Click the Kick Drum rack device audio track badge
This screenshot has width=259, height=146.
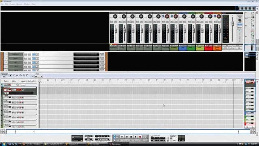(102, 54)
